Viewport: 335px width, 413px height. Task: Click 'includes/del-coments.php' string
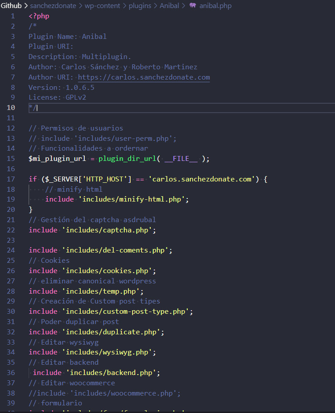point(115,250)
